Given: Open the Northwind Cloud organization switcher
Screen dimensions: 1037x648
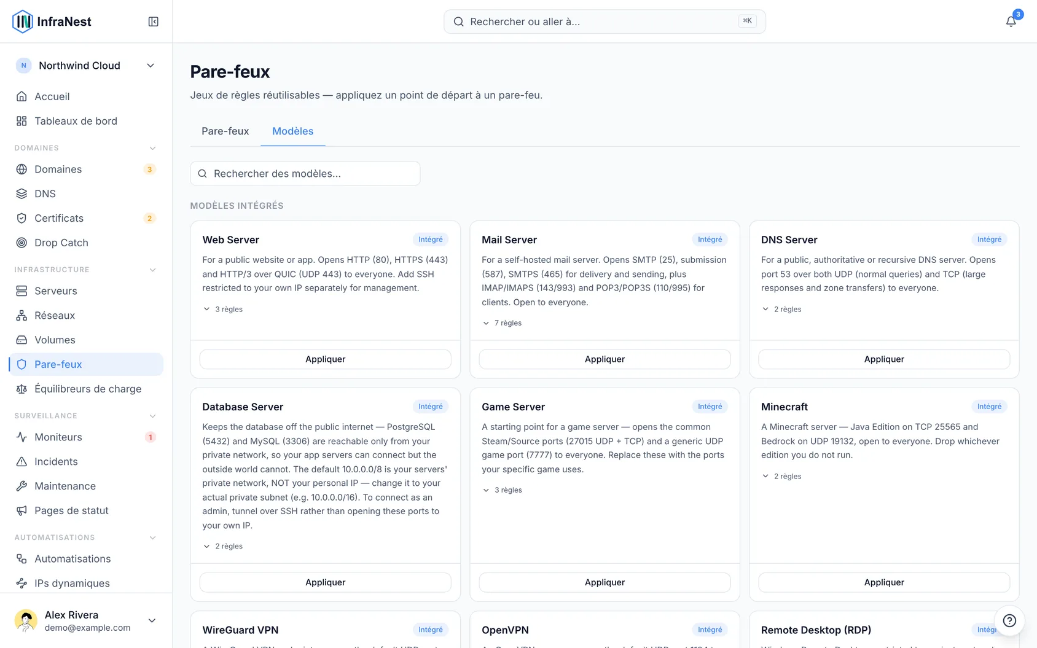Looking at the screenshot, I should pos(86,66).
